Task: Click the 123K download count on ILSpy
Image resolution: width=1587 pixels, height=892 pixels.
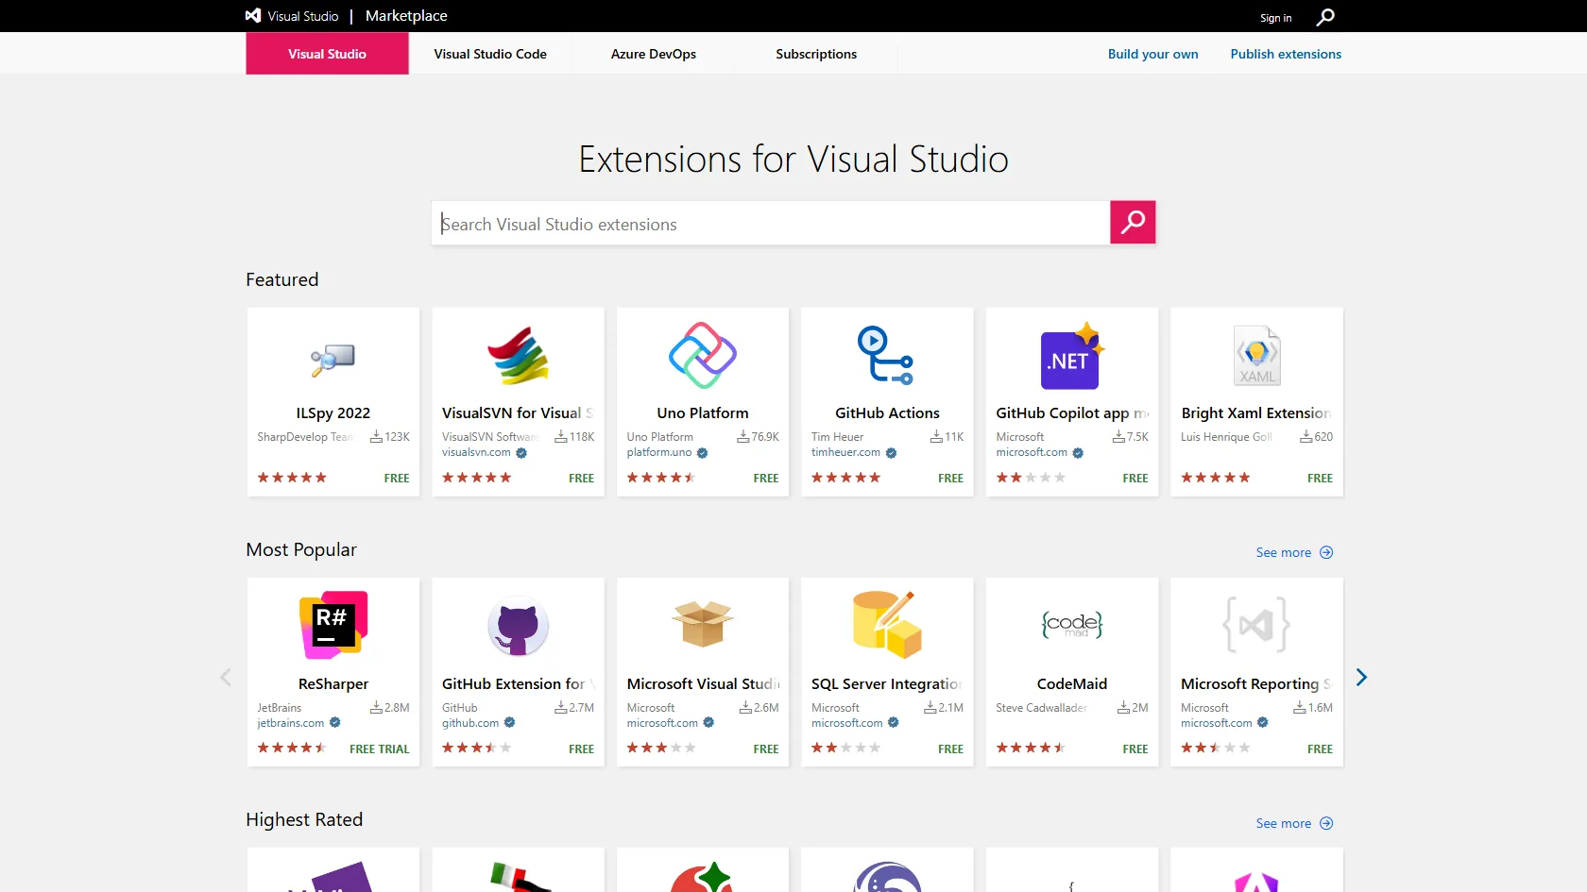Action: (x=390, y=437)
